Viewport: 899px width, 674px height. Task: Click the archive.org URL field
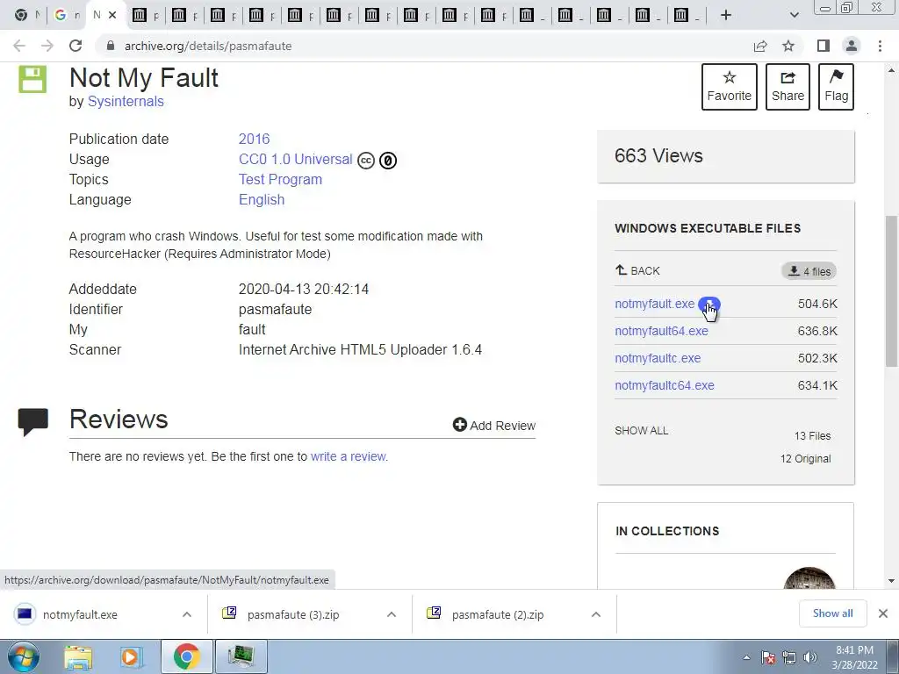click(208, 46)
